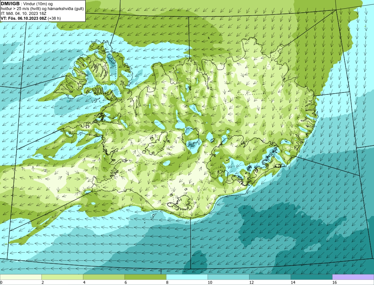The height and width of the screenshot is (285, 374).
Task: Click the scale label '8' under the colorbar
Action: 167,282
